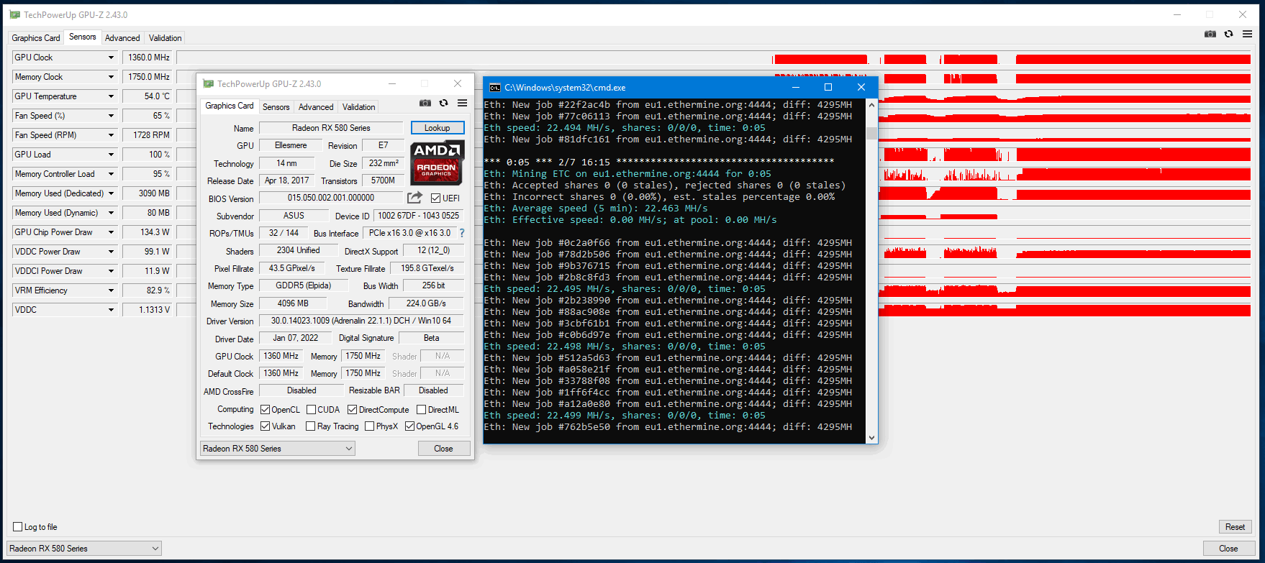The image size is (1265, 563).
Task: Click GPU Temperature 54.0 °C value
Action: pyautogui.click(x=149, y=96)
